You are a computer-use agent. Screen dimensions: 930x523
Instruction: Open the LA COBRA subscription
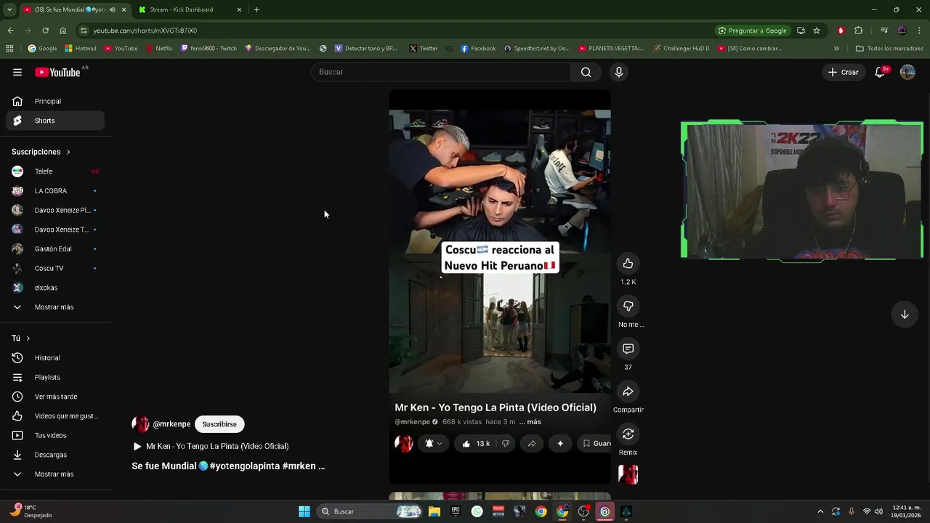tap(55, 191)
